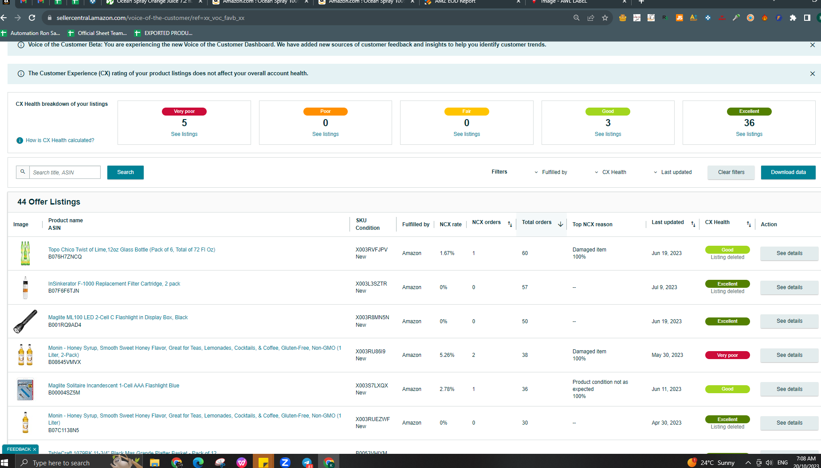
Task: Open the green microphone extension
Action: [x=736, y=18]
